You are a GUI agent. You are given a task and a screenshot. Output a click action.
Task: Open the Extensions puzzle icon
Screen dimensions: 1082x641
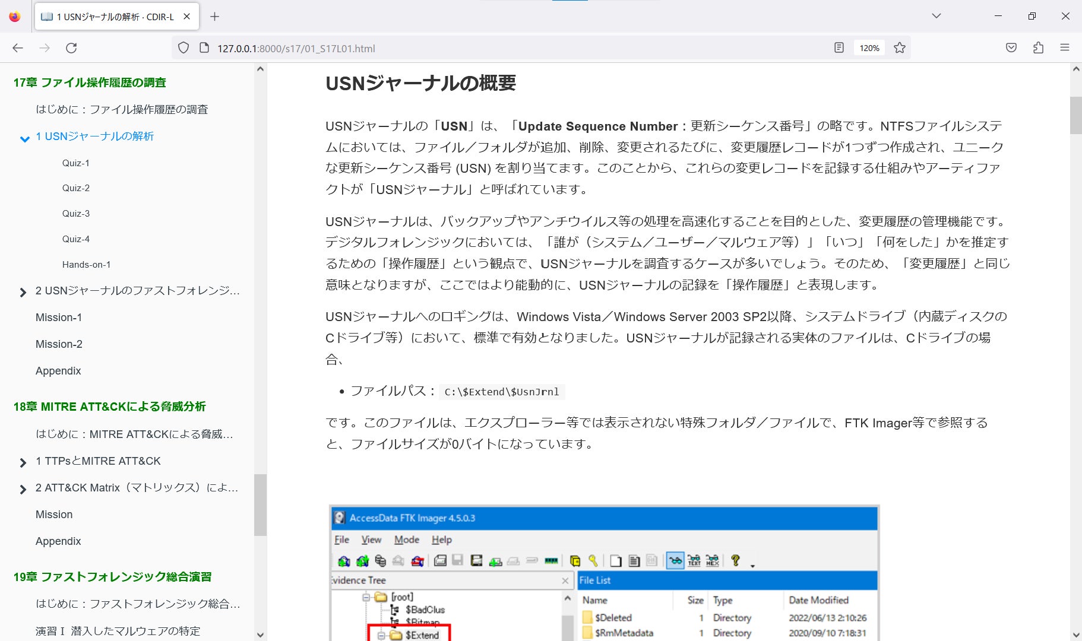click(x=1038, y=48)
